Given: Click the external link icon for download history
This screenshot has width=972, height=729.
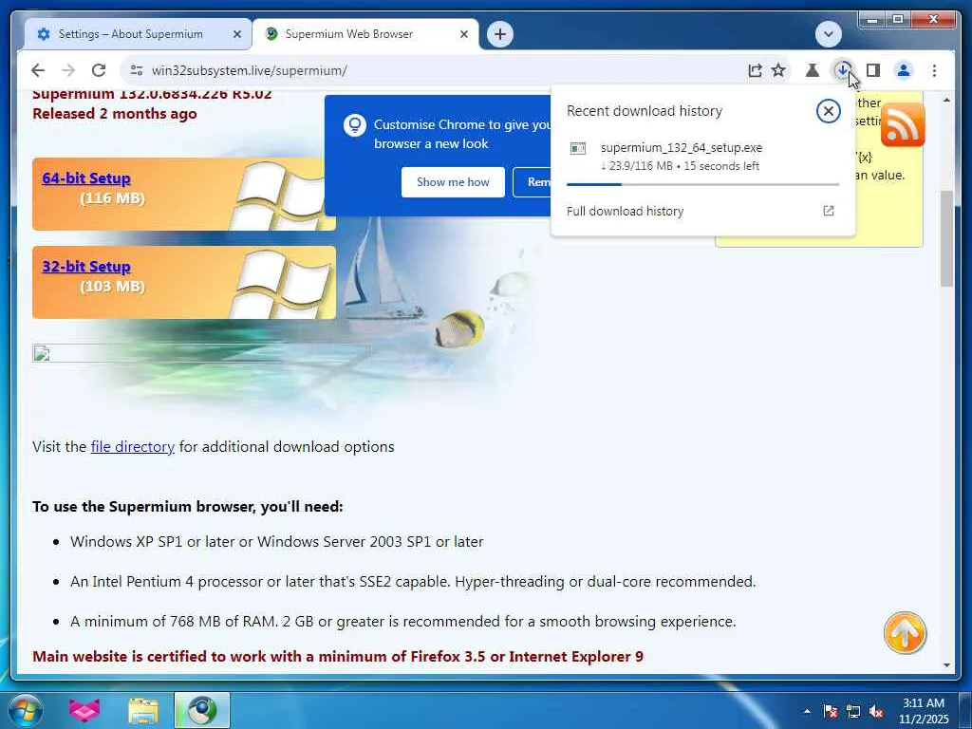Looking at the screenshot, I should tap(828, 211).
